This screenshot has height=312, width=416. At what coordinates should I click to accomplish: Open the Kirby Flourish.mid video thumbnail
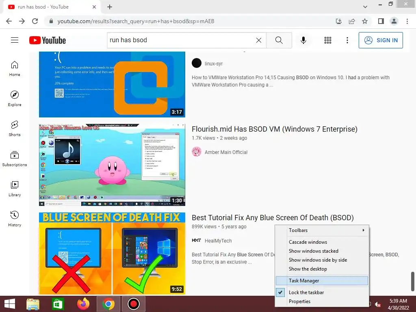click(112, 165)
